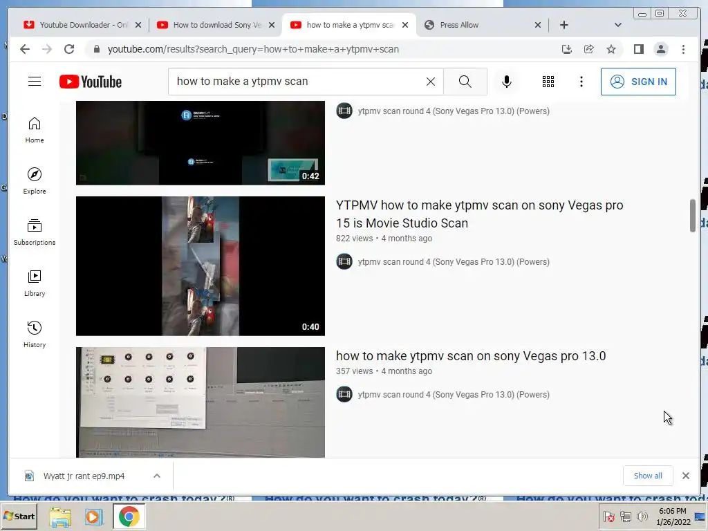Open Chrome three-dot menu
This screenshot has width=708, height=531.
click(x=683, y=49)
